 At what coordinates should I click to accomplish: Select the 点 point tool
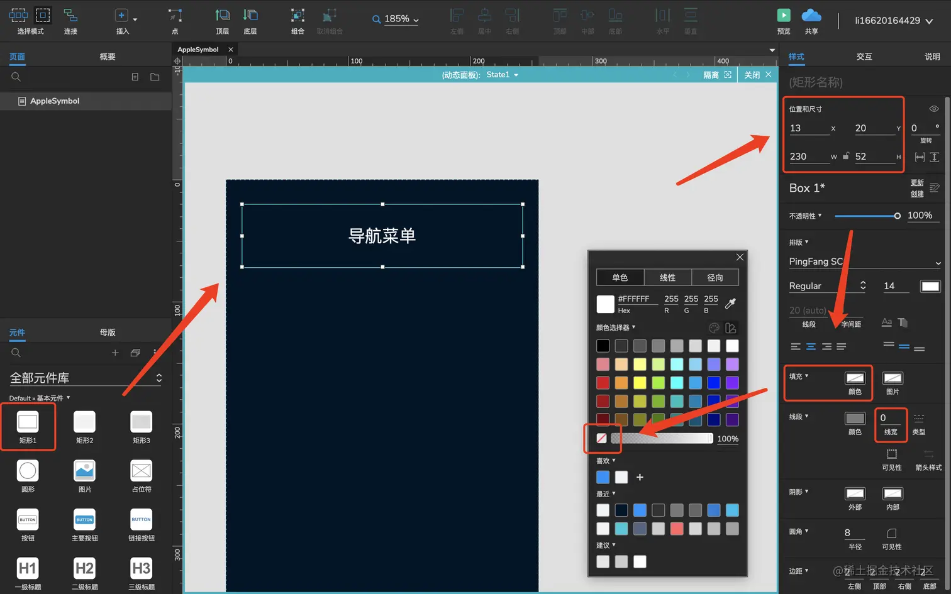[175, 21]
